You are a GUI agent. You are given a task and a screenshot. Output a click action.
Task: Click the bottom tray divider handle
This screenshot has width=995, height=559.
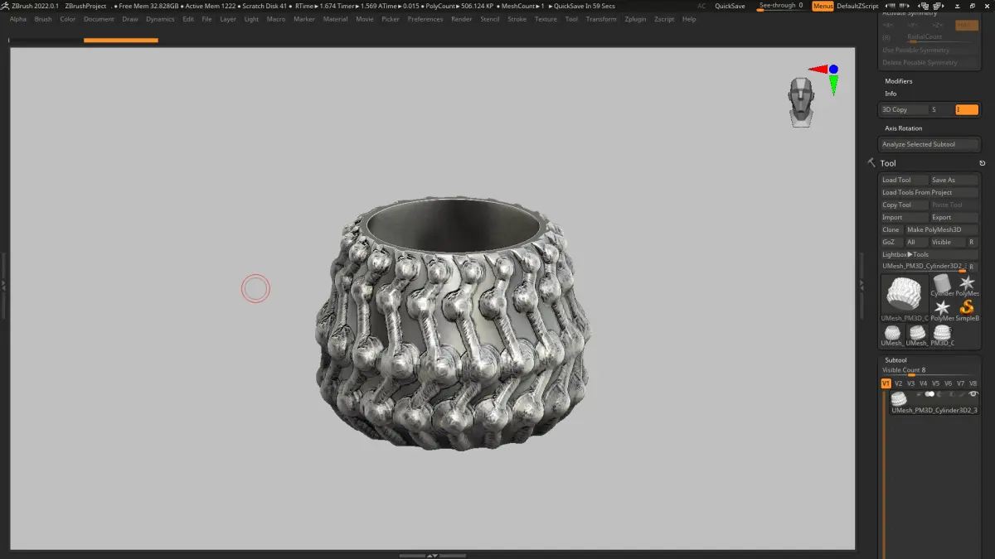[x=431, y=555]
